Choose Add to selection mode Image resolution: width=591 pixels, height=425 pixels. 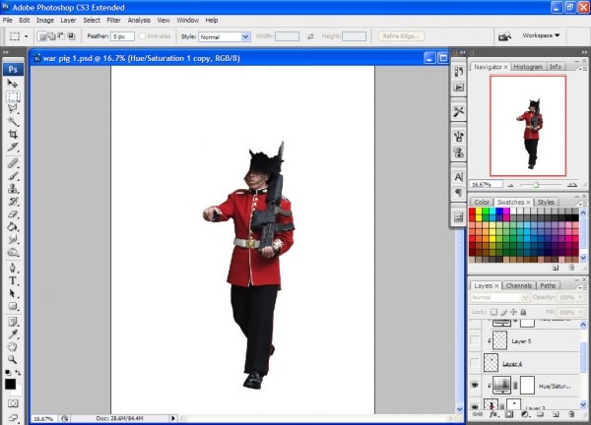click(51, 36)
